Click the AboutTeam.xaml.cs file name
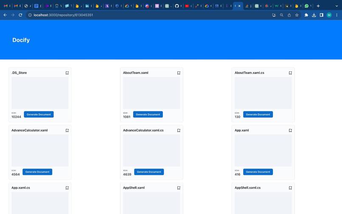Viewport: 342px width, 214px height. (249, 73)
